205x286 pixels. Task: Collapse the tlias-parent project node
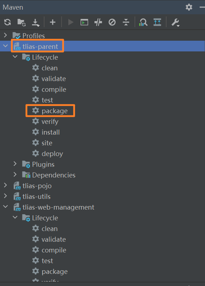click(5, 46)
